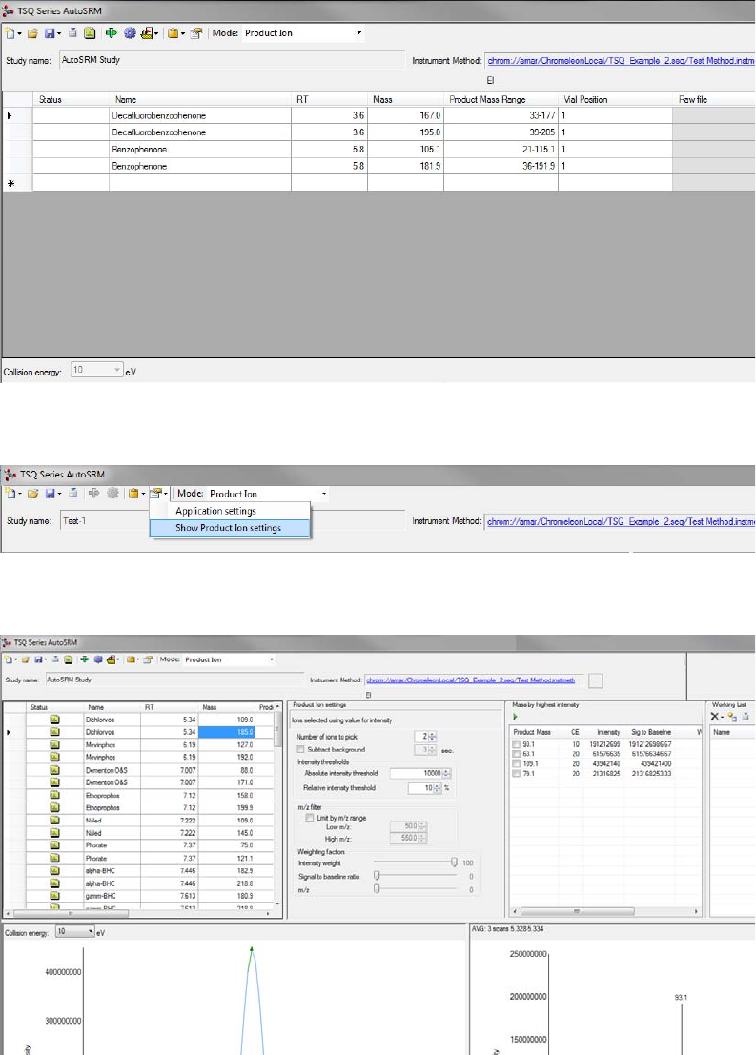Image resolution: width=756 pixels, height=1055 pixels.
Task: Click Sig to Baseline column header
Action: 650,731
